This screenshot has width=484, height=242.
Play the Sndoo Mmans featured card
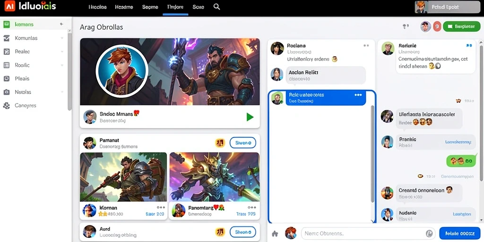[250, 117]
